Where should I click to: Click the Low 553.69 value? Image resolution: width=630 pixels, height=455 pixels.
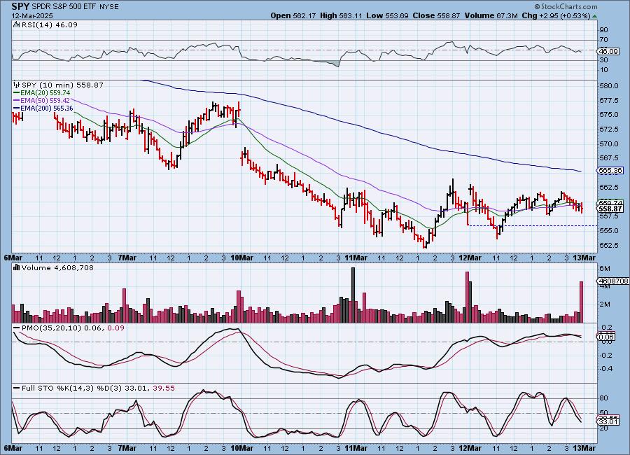tap(387, 15)
